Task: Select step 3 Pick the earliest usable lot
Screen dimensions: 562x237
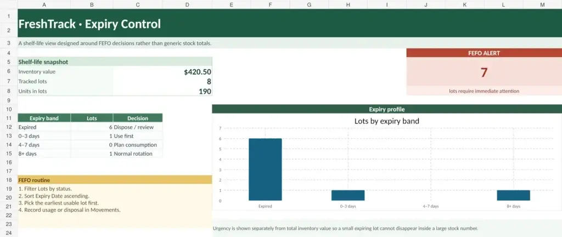Action: point(58,202)
